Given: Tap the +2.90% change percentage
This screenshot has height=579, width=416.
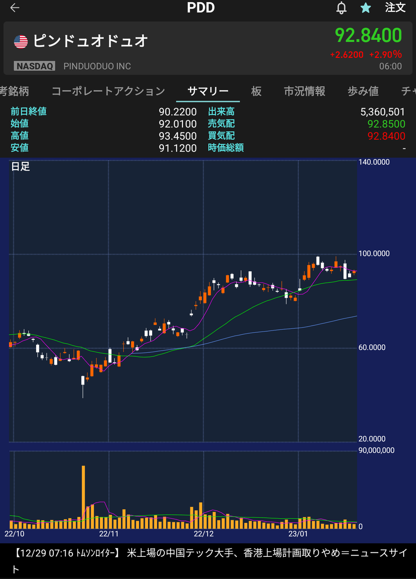Looking at the screenshot, I should click(x=386, y=55).
